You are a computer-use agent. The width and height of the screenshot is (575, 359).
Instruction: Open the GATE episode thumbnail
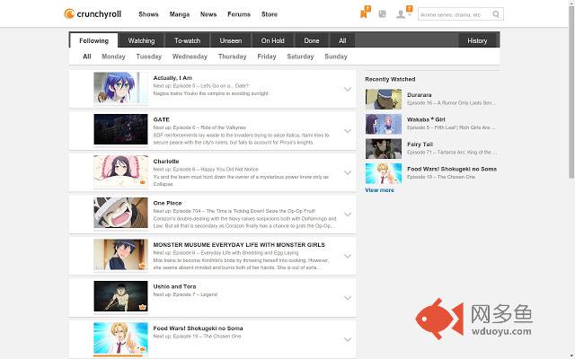coord(120,129)
